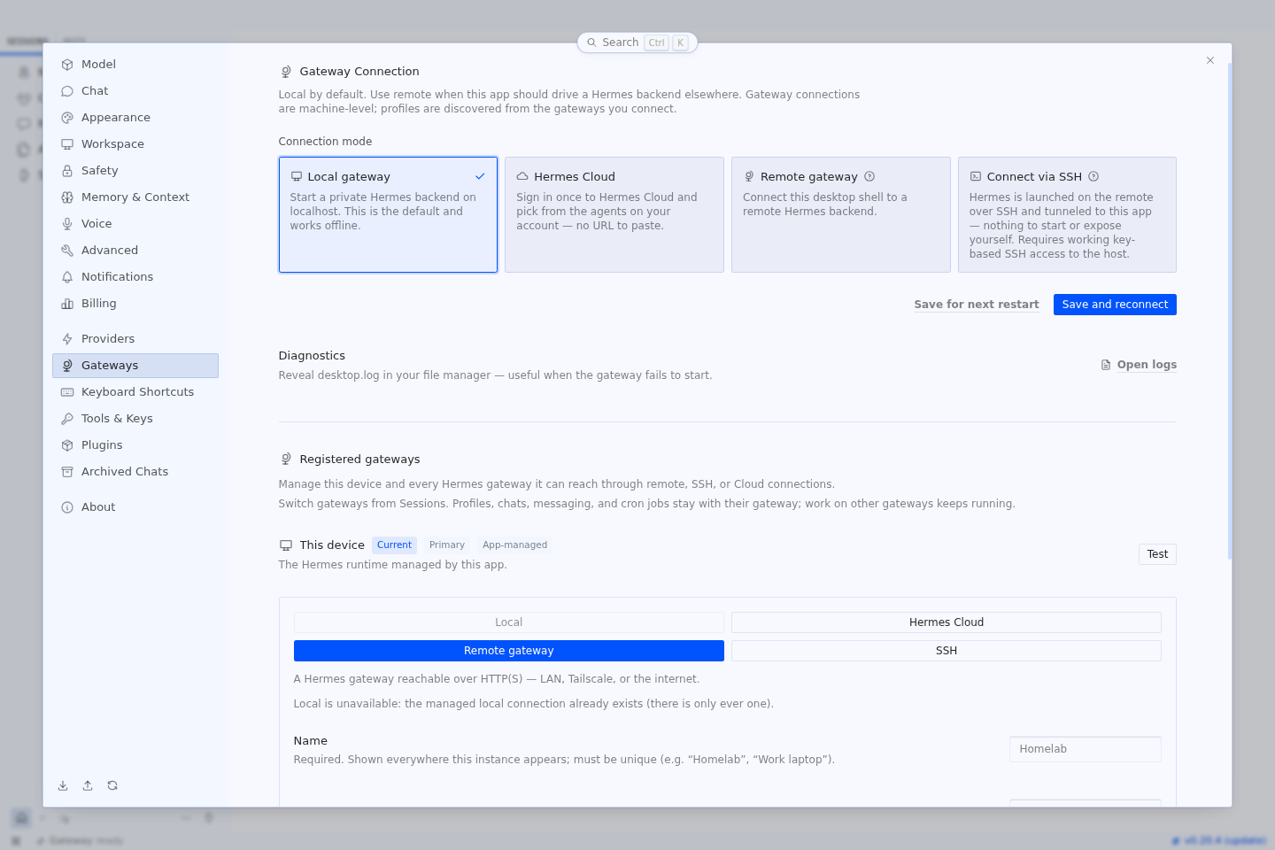Select Remote gateway type segment
The height and width of the screenshot is (850, 1275).
click(x=509, y=651)
